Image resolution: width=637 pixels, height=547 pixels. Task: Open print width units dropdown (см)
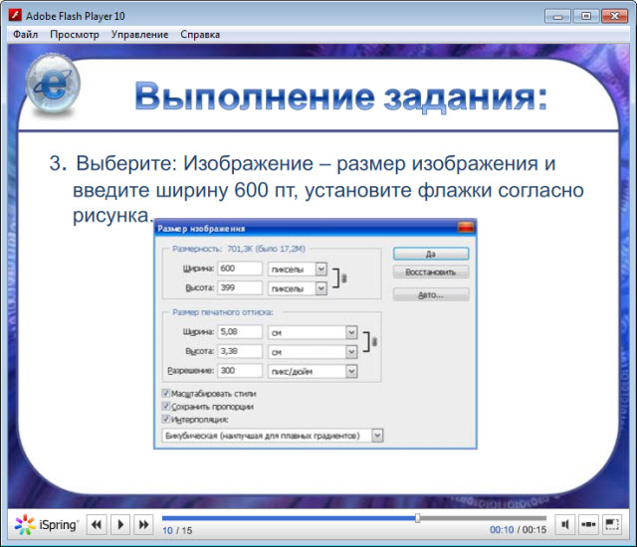[x=351, y=332]
